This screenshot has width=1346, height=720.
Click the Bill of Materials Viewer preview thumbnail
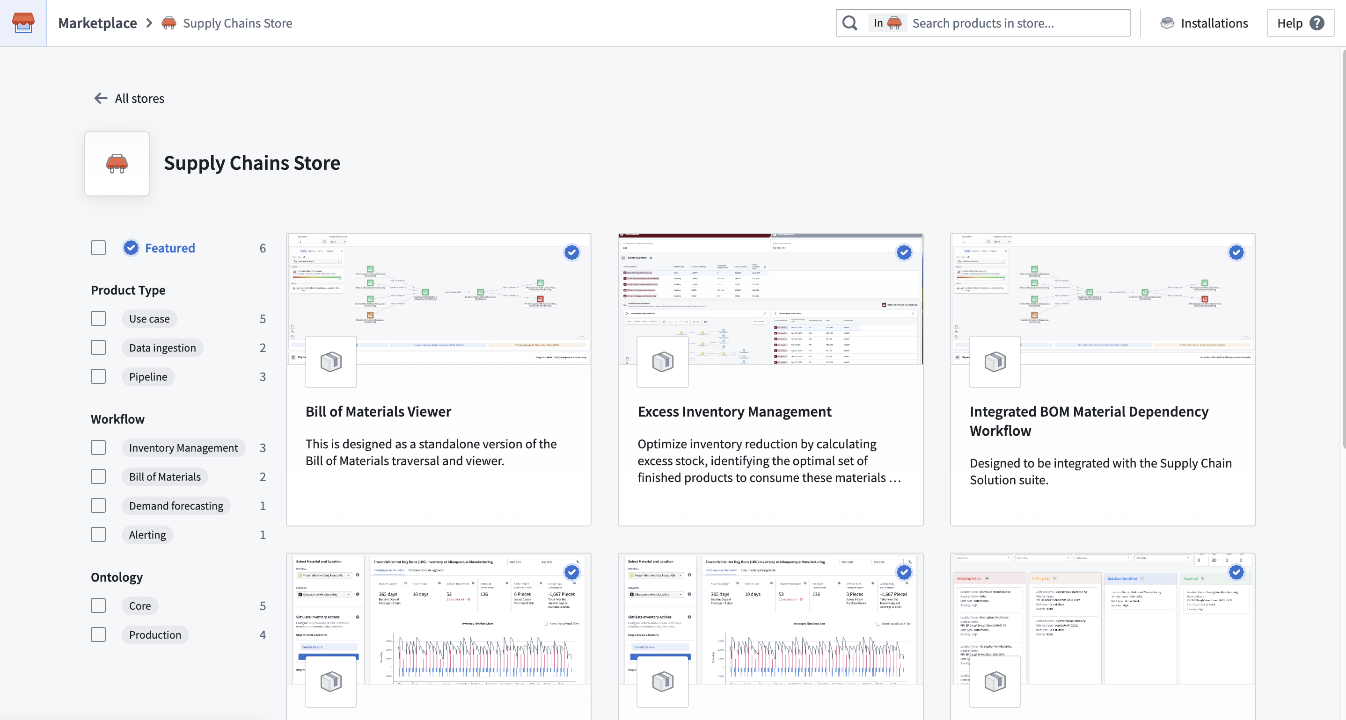[439, 299]
